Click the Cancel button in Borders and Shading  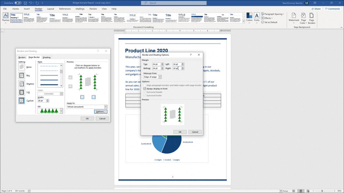(x=102, y=118)
